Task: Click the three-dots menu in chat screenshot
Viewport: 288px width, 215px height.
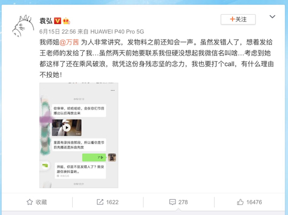Action: 113,90
